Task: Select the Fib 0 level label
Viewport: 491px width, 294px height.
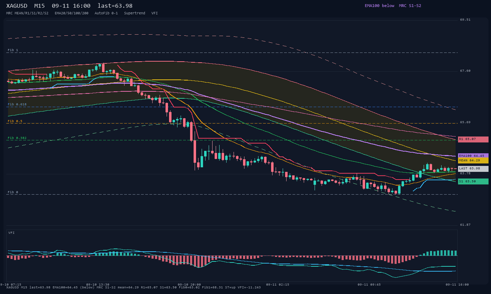Action: pyautogui.click(x=13, y=192)
